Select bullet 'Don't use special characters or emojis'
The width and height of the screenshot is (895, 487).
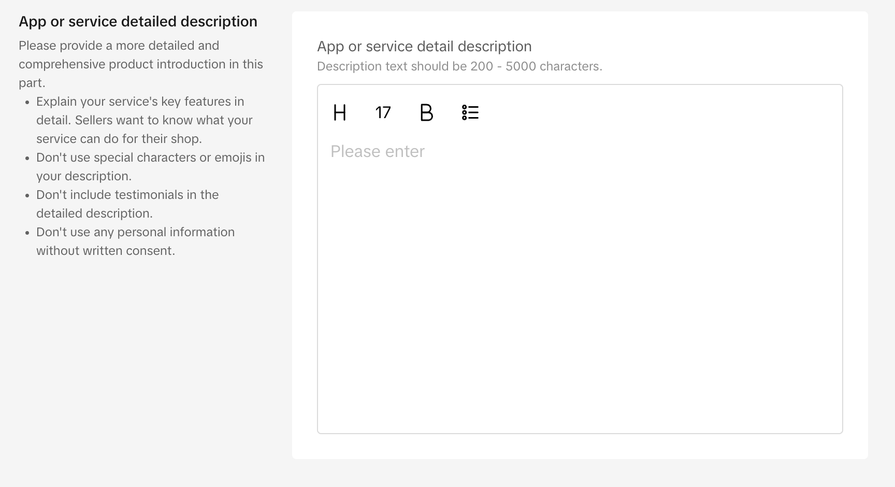click(x=150, y=167)
